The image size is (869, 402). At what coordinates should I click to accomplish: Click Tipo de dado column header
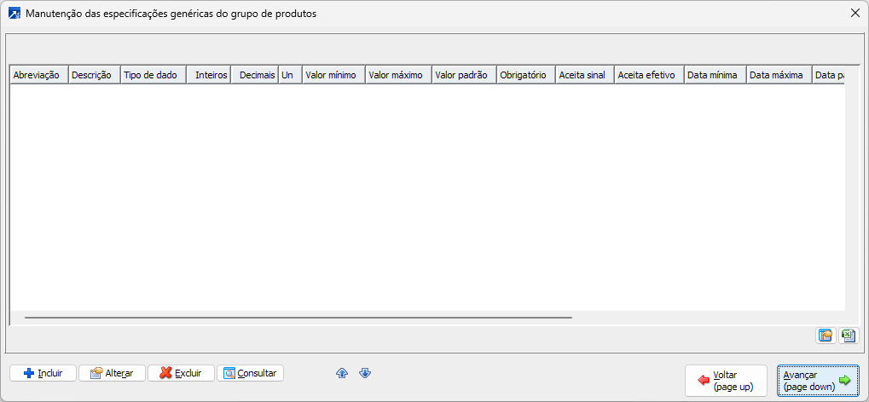coord(154,75)
